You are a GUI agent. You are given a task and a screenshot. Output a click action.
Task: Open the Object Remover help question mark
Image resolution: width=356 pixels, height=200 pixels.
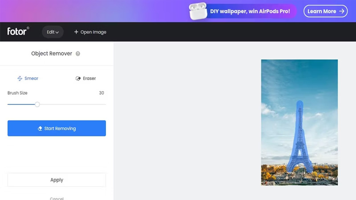point(78,54)
